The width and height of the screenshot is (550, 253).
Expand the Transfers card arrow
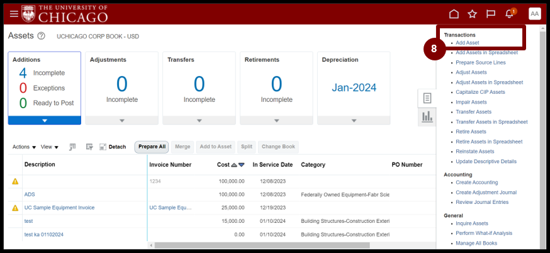pos(199,121)
